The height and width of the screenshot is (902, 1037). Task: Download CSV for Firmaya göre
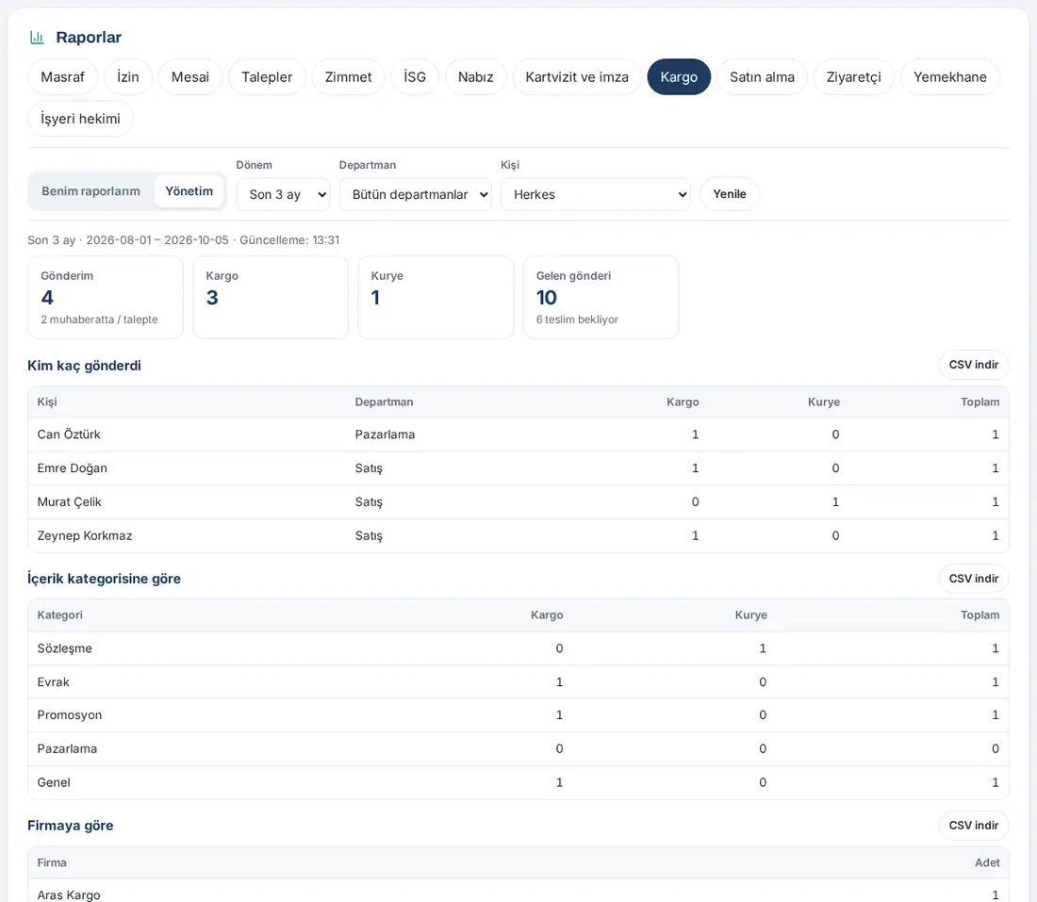[x=974, y=826]
